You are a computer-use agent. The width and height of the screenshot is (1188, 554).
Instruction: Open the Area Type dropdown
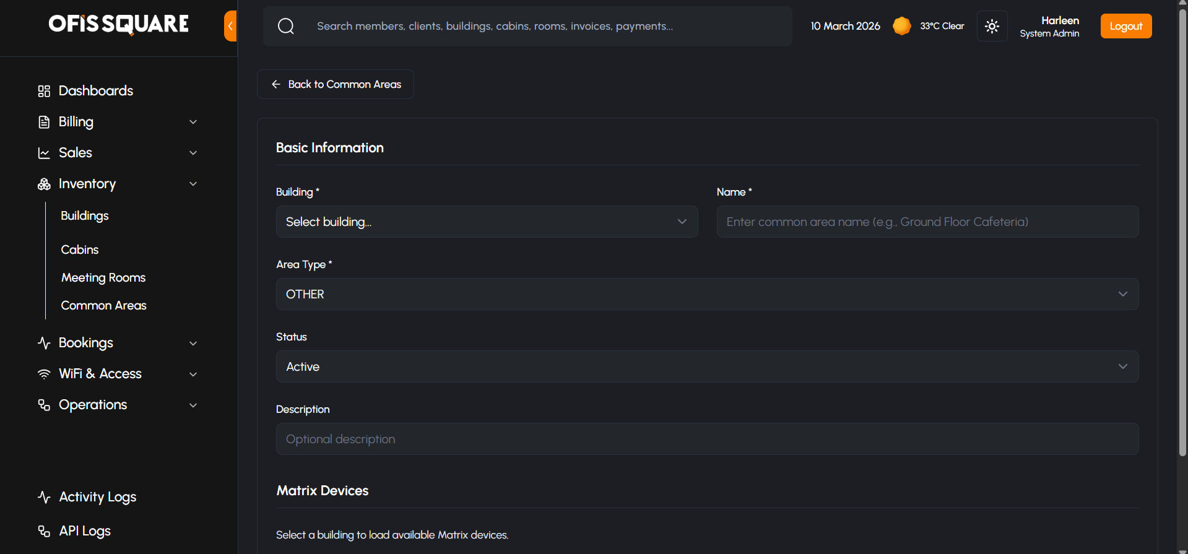coord(707,294)
